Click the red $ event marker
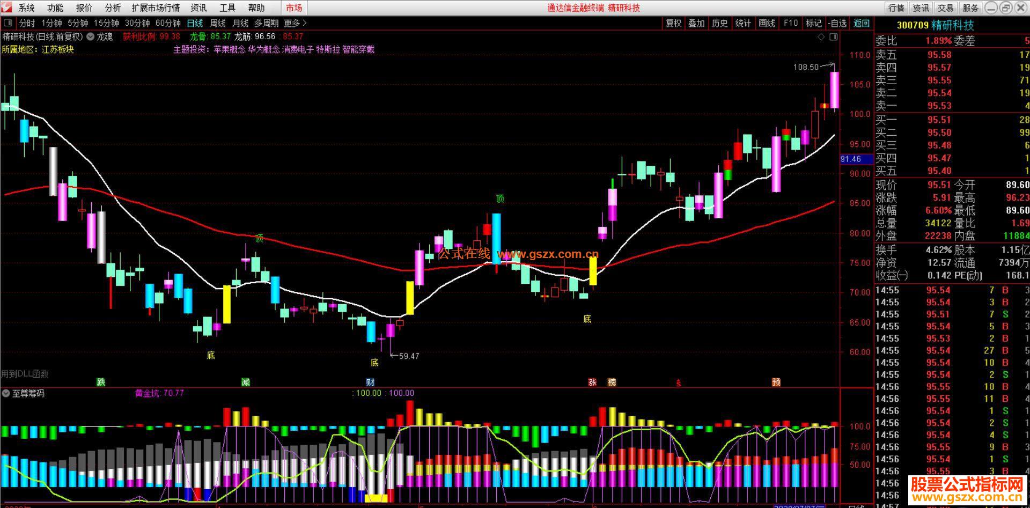1030x508 pixels. [679, 383]
